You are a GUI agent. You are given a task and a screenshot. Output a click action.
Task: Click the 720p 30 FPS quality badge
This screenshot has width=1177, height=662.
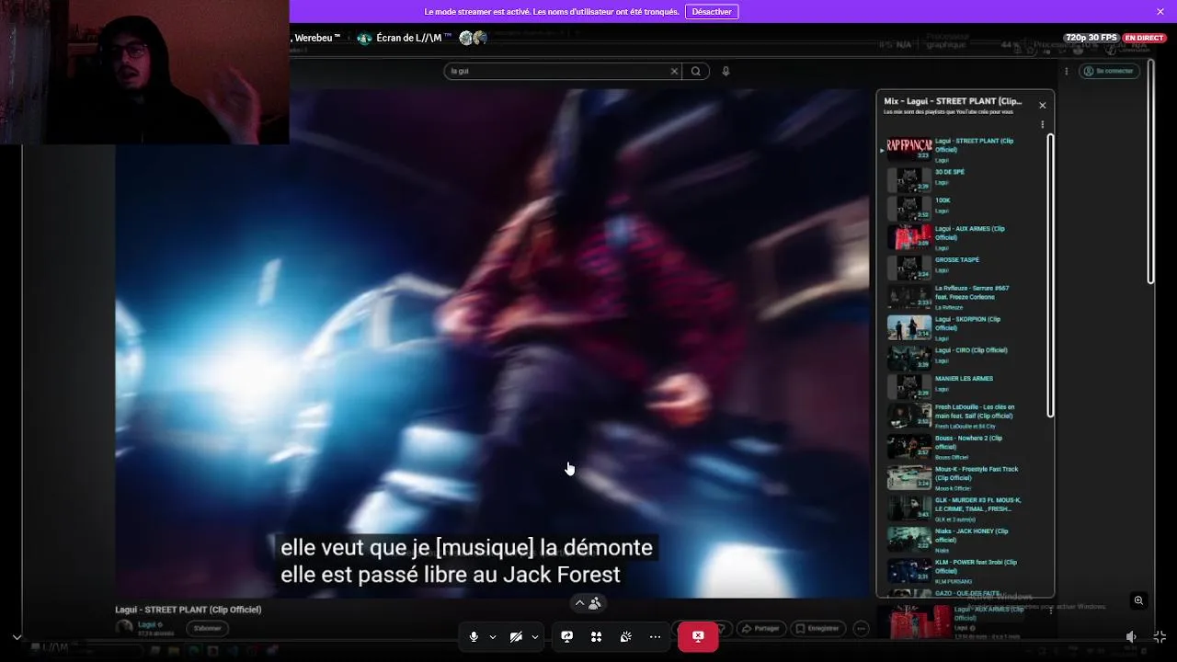1091,38
